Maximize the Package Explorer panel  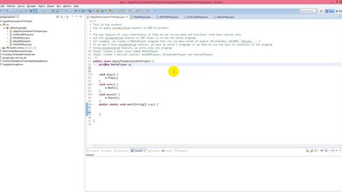coord(81,17)
